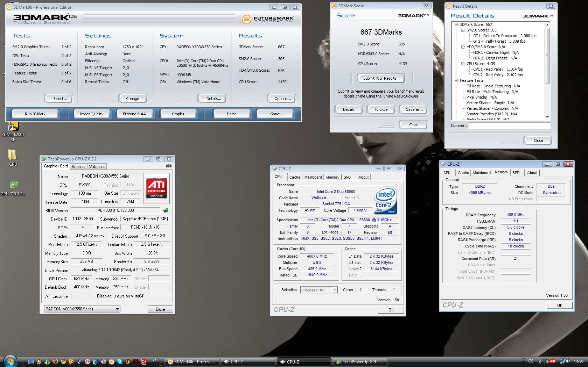Click the CS language indicator in taskbar
The width and height of the screenshot is (588, 367).
[x=531, y=361]
